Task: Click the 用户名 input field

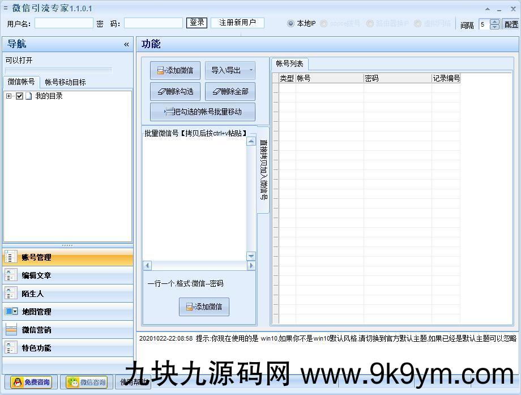Action: (x=63, y=23)
